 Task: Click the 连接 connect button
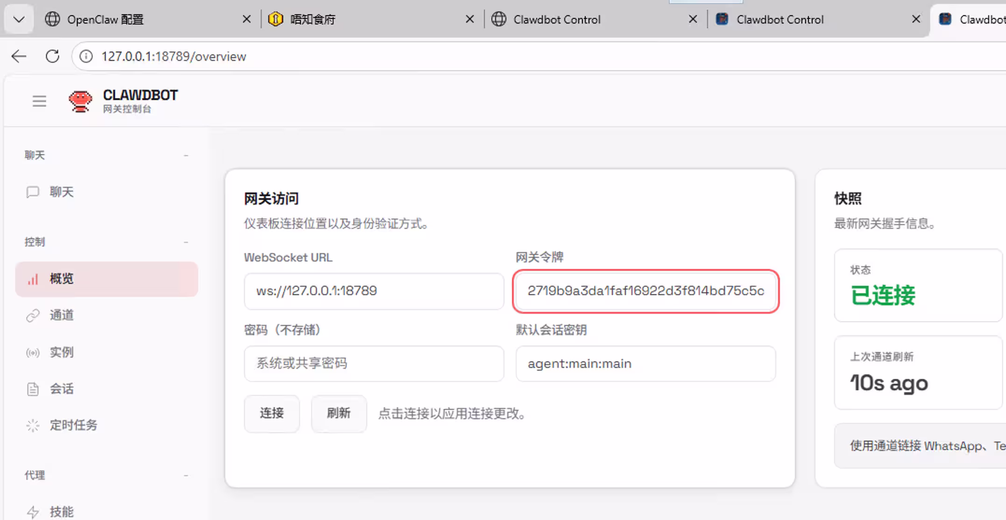click(271, 414)
